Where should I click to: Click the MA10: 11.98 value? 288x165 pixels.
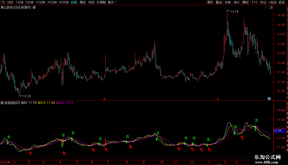(x=46, y=103)
